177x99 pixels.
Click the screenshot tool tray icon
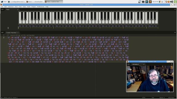140,2
